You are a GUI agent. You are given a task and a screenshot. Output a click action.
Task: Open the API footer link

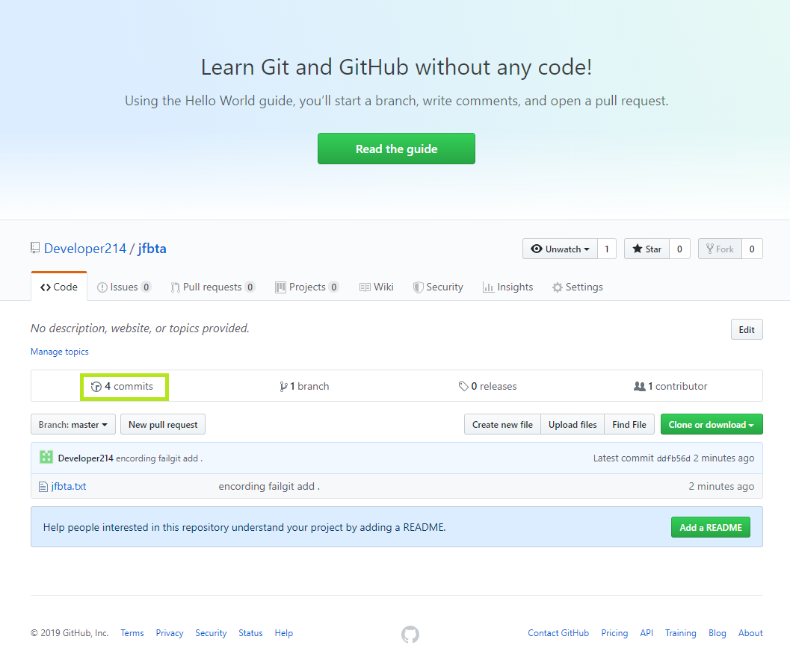click(646, 633)
